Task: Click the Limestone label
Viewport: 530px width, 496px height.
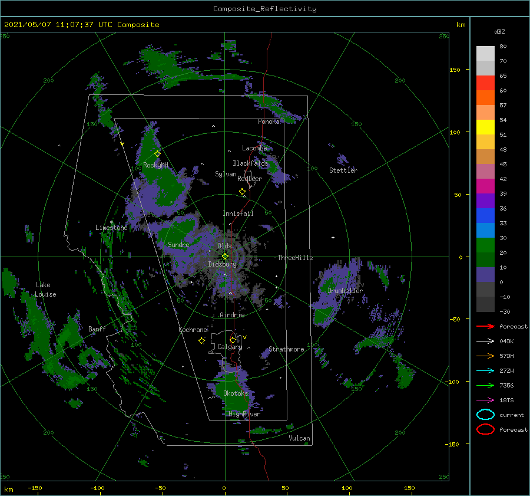Action: pos(111,228)
